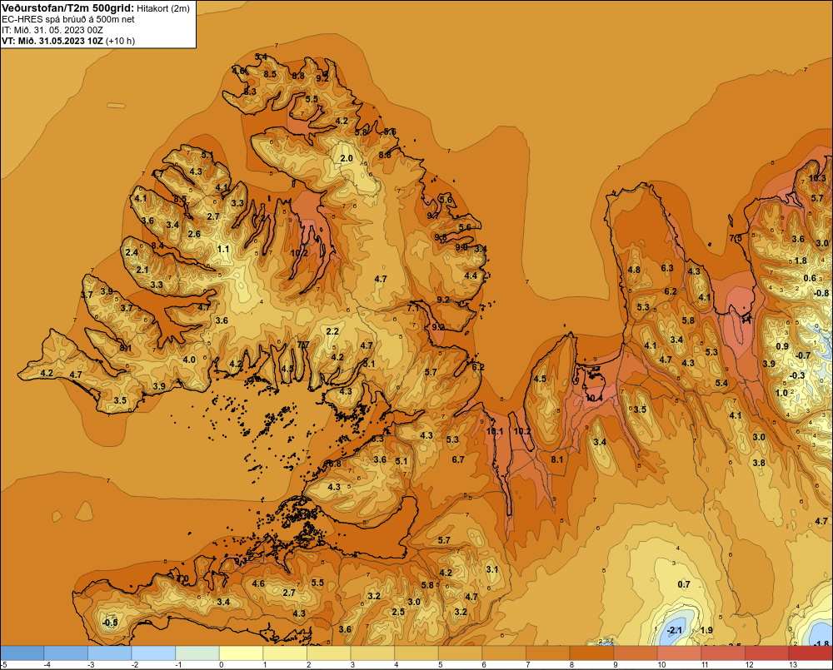The width and height of the screenshot is (833, 670).
Task: Click the temperature value "7.1"
Action: tap(413, 308)
